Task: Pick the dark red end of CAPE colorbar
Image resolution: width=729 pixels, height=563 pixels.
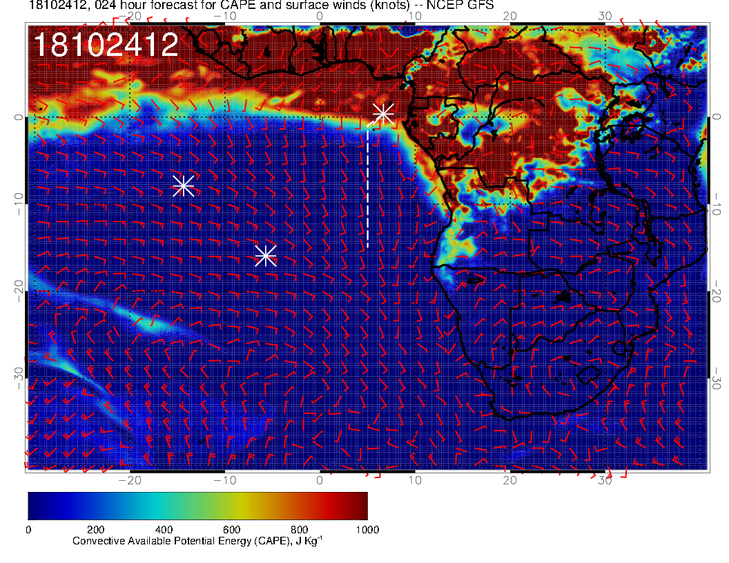Action: [360, 506]
